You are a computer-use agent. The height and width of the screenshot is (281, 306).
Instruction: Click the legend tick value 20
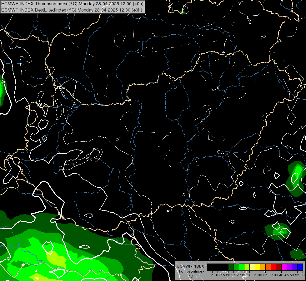point(228,275)
